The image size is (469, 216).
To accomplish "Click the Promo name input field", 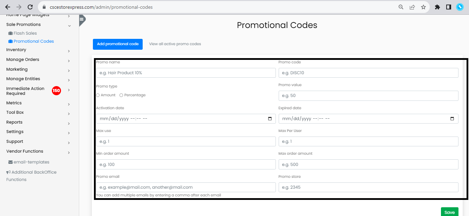I will [186, 73].
